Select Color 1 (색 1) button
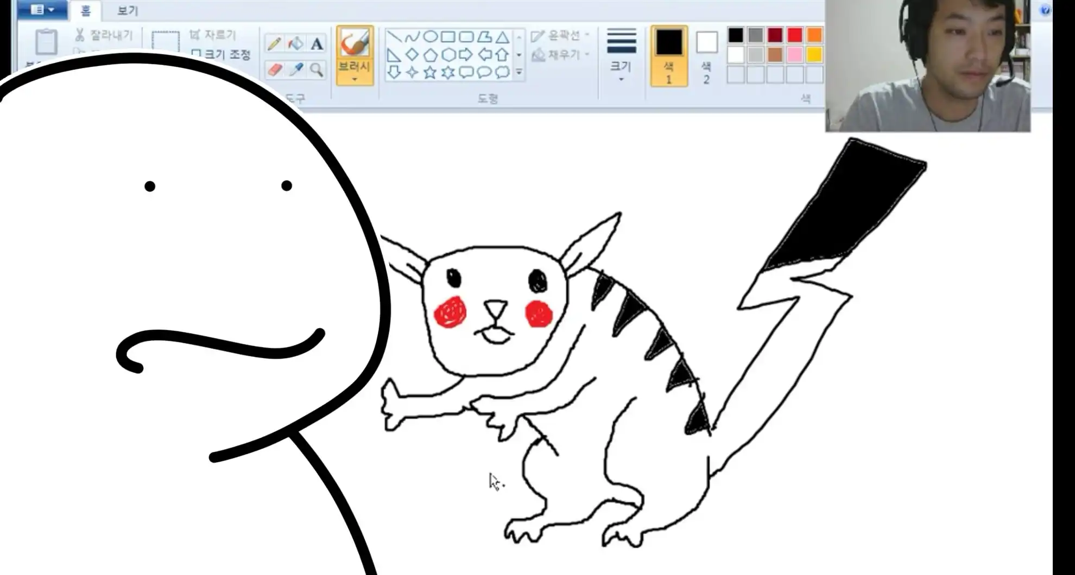Image resolution: width=1075 pixels, height=575 pixels. pos(669,56)
